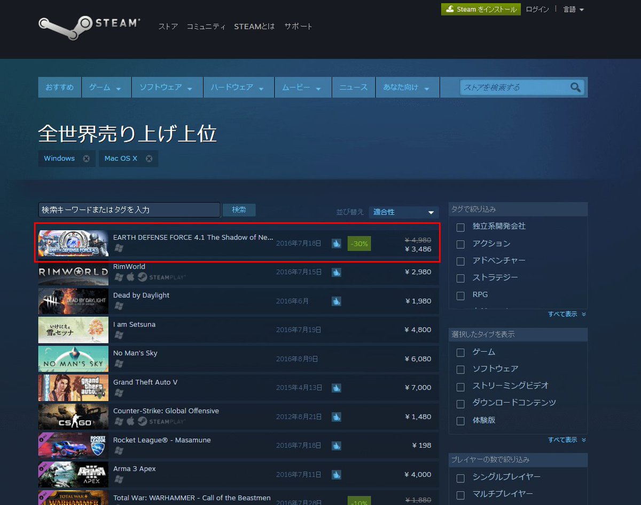Open the Grand Theft Auto V thumbnail
Viewport: 641px width, 505px height.
point(73,388)
